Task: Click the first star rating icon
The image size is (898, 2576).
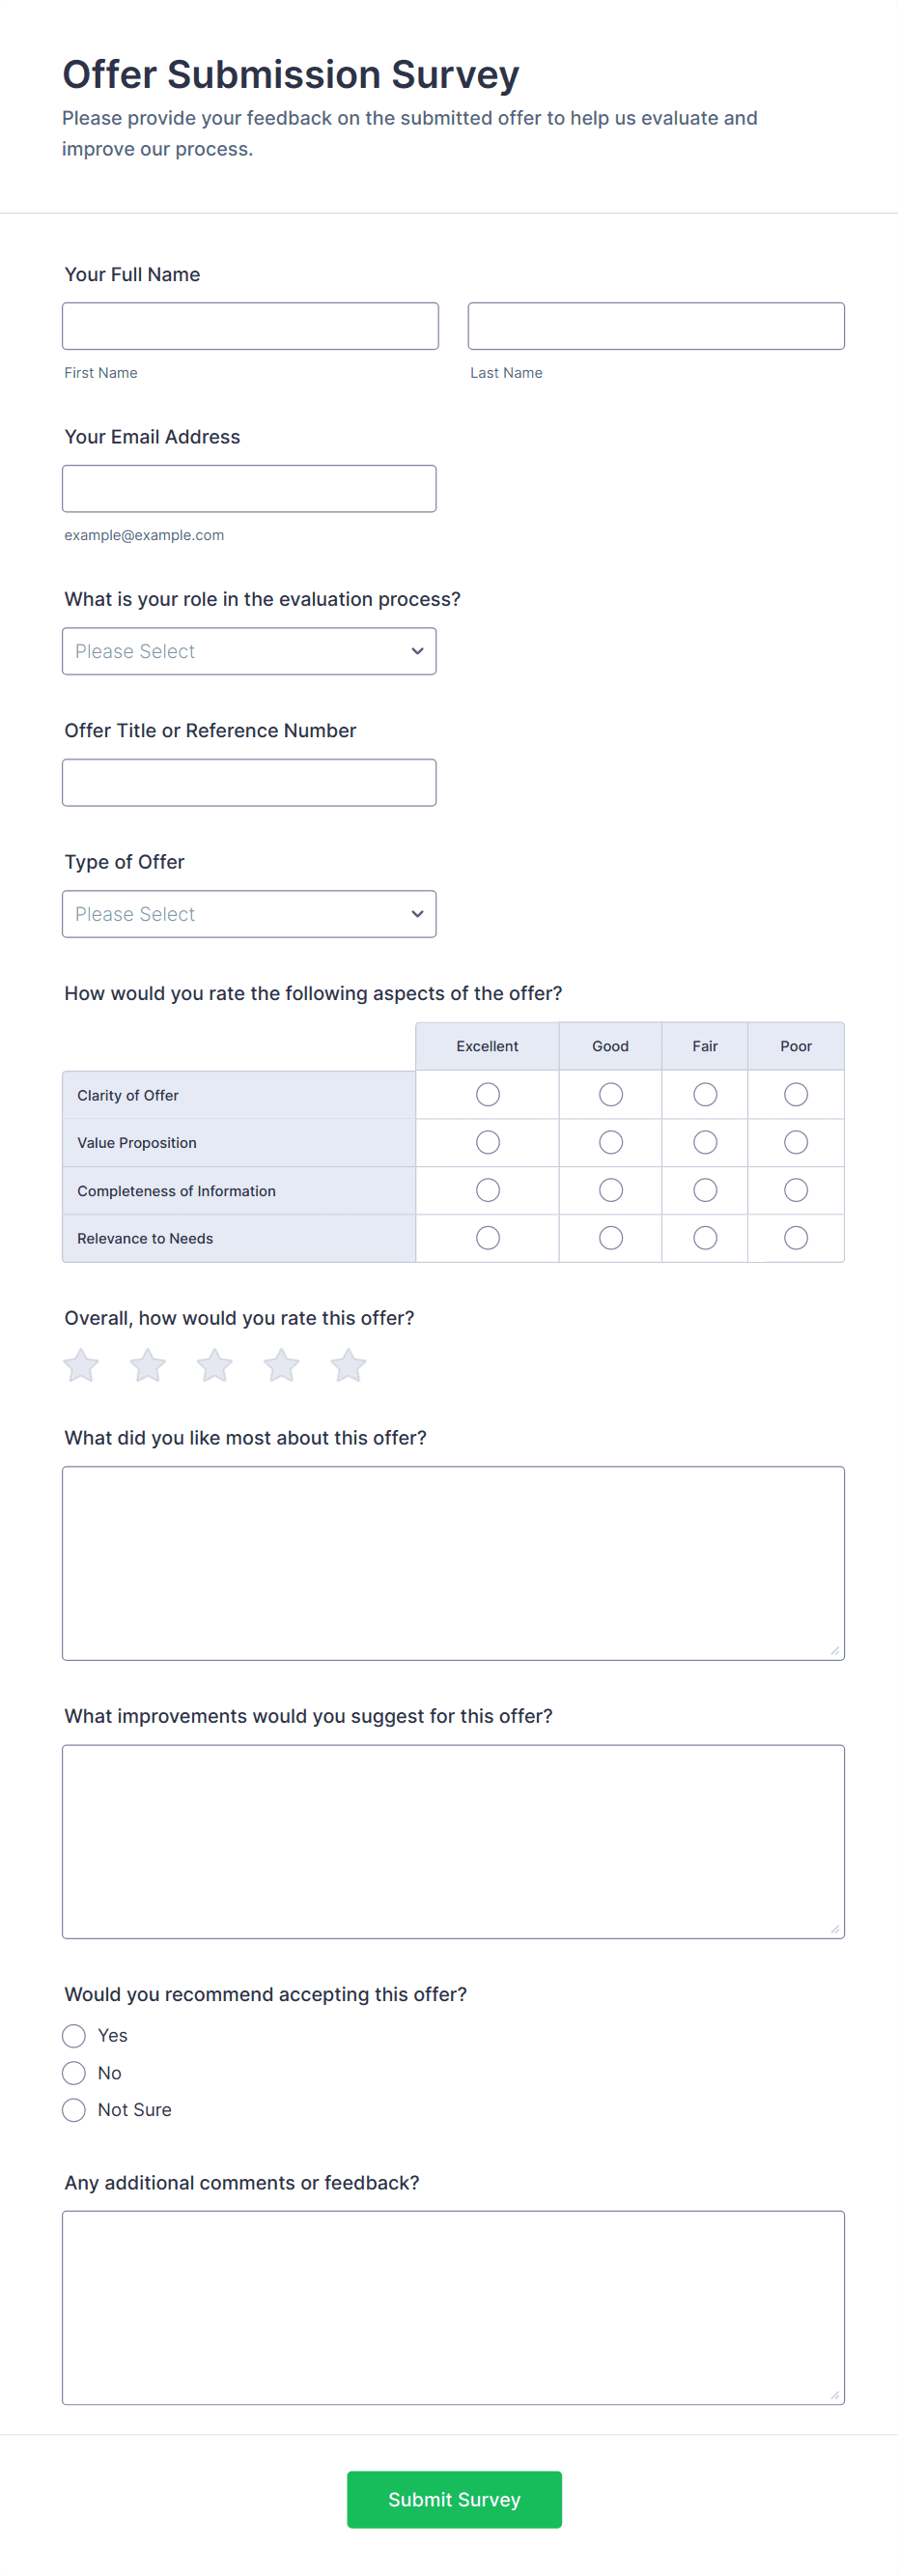Action: click(81, 1365)
